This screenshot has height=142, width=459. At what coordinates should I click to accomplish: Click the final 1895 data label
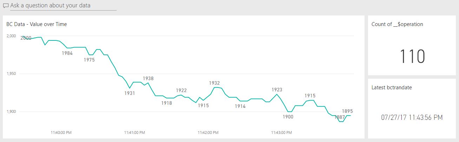[347, 111]
